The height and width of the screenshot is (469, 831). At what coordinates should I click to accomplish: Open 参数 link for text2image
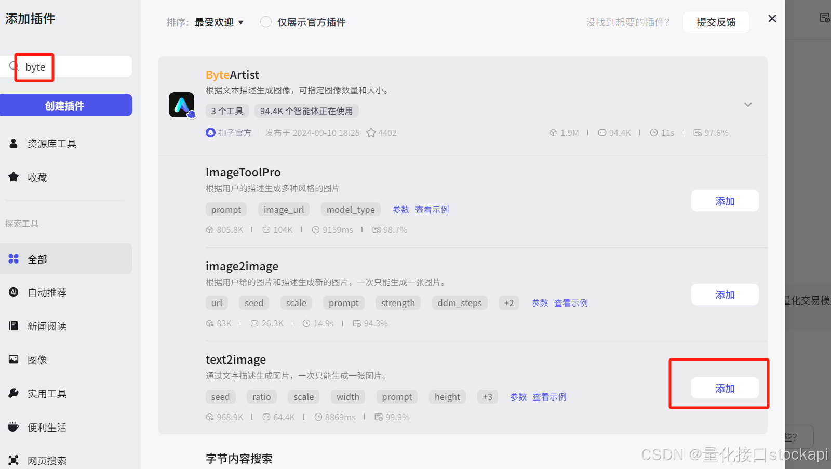(518, 397)
